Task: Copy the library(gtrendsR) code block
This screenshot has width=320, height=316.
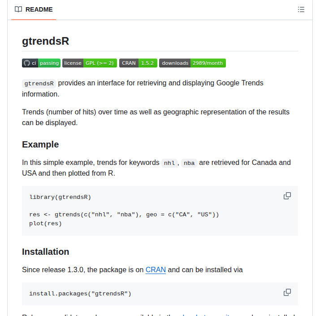Action: click(287, 196)
